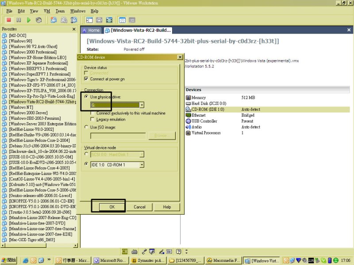Click the green Power On toolbar icon
This screenshot has height=265, width=354.
point(29,20)
